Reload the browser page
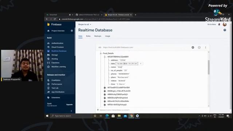 coord(55,19)
